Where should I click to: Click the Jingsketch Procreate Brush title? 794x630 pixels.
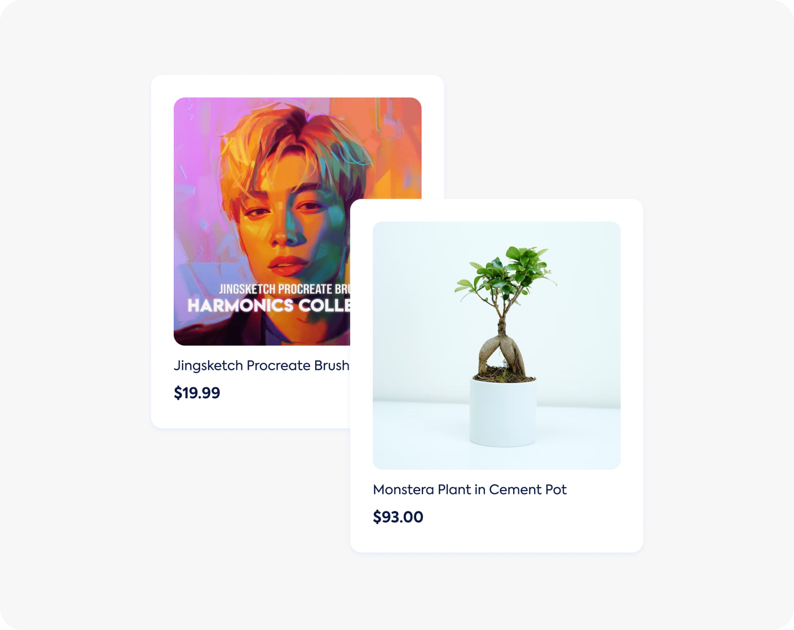tap(262, 366)
